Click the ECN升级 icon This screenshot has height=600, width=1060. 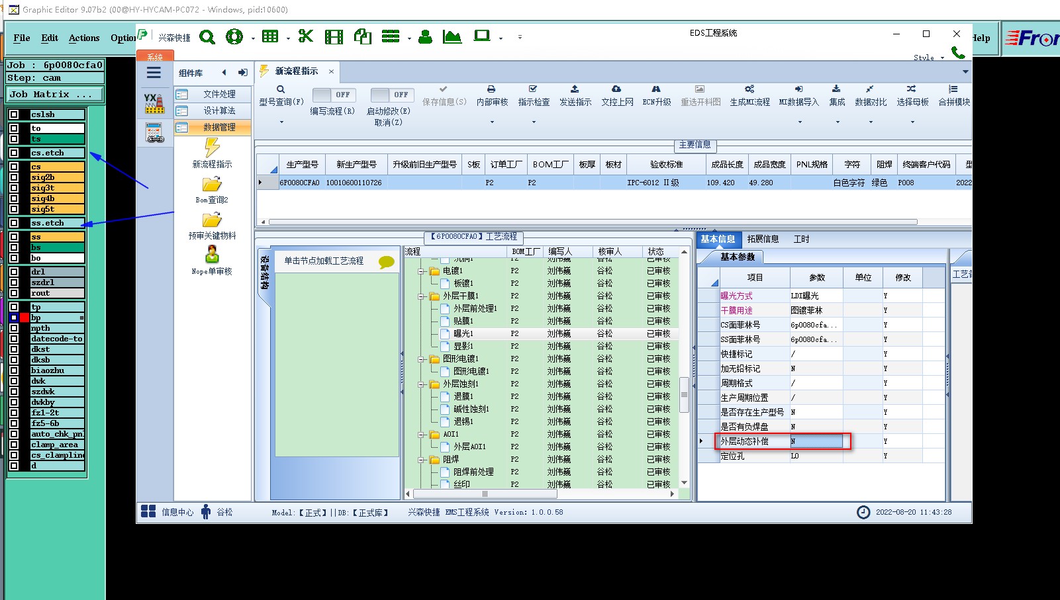click(656, 96)
